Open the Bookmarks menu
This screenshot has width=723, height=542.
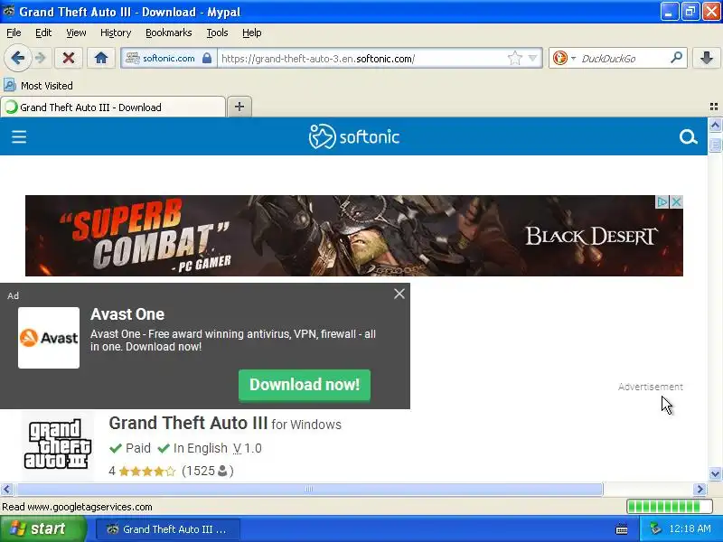coord(169,33)
